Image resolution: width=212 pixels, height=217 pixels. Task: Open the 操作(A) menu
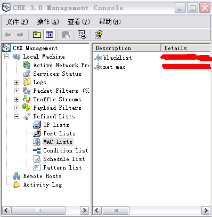[x=48, y=22]
